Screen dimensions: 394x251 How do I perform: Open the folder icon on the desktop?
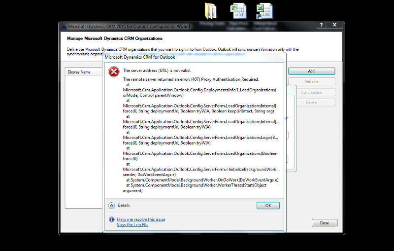[211, 11]
